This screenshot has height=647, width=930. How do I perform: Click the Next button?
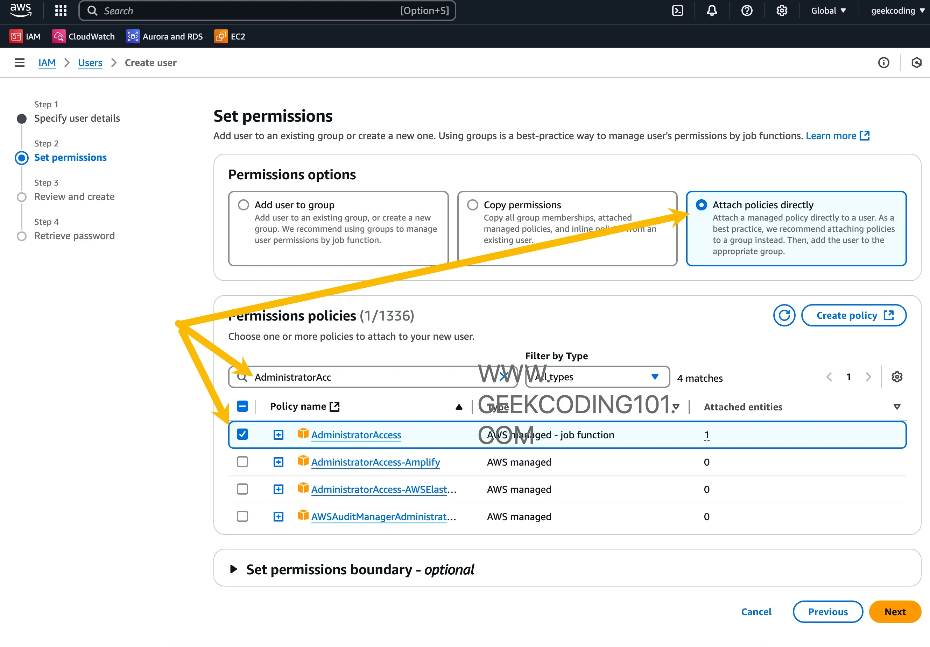[895, 611]
